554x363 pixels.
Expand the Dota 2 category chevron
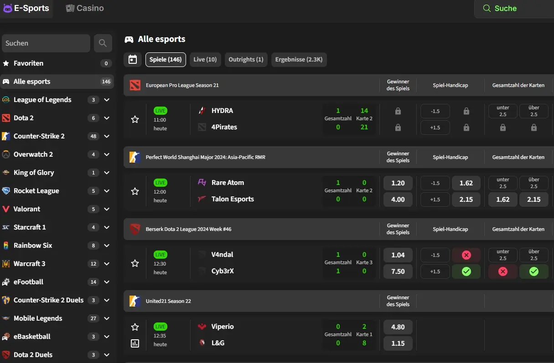click(107, 118)
